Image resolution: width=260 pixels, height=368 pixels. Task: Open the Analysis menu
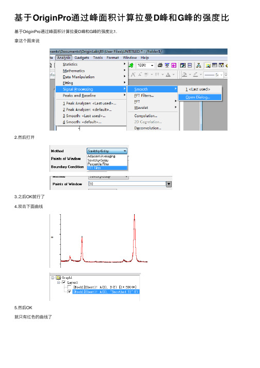pos(63,57)
